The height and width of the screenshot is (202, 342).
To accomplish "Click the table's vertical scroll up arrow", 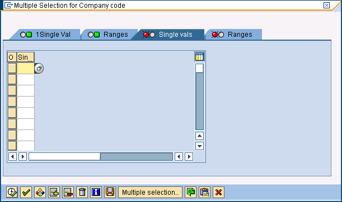I will (x=199, y=136).
